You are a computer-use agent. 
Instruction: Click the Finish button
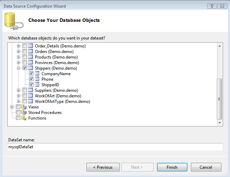pos(172,167)
